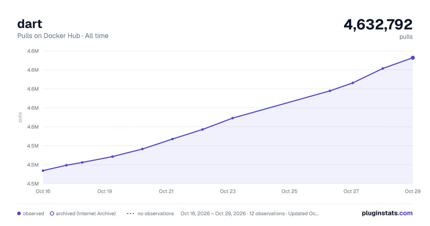The image size is (430, 226).
Task: Click the Oct 16 first data point
Action: [43, 171]
